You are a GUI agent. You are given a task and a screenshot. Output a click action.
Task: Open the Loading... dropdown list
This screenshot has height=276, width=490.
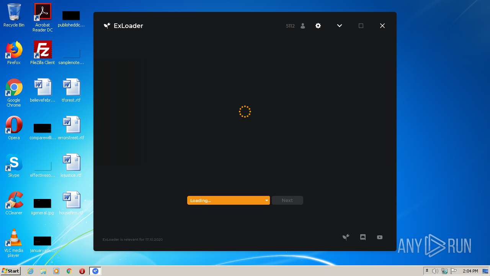(229, 200)
